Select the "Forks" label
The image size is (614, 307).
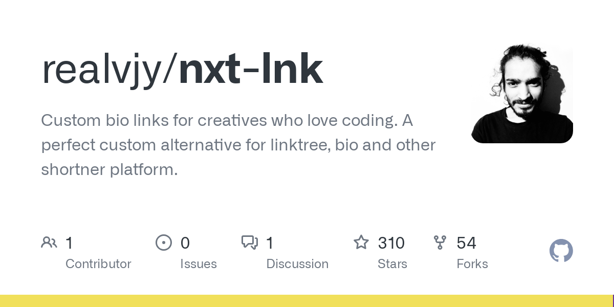click(x=472, y=264)
